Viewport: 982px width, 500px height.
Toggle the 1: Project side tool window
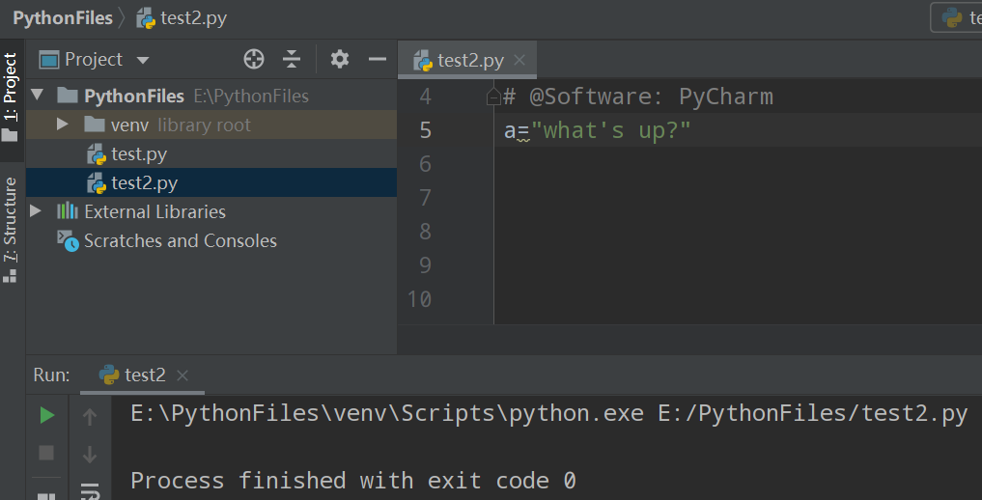coord(11,97)
